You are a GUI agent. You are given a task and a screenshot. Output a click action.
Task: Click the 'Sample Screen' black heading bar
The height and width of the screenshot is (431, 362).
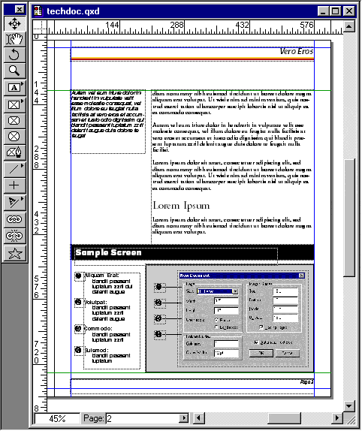tap(192, 252)
